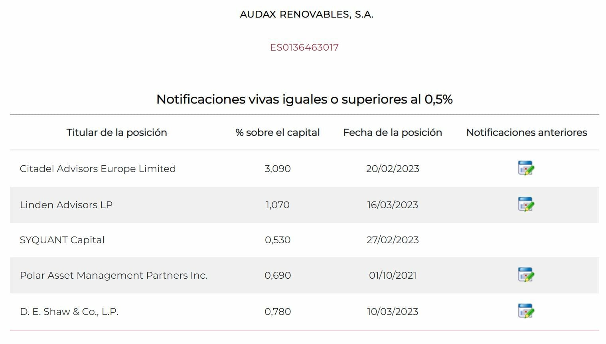
Task: Select Polar Asset Management Partners Inc.
Action: tap(114, 276)
